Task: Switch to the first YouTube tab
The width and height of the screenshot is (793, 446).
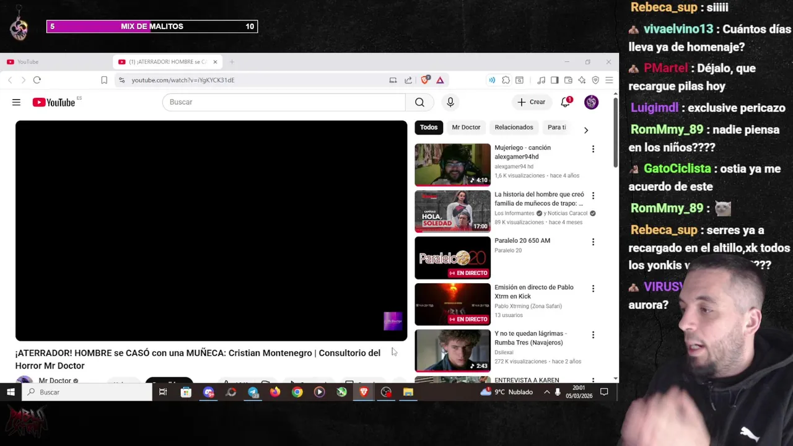Action: click(56, 62)
